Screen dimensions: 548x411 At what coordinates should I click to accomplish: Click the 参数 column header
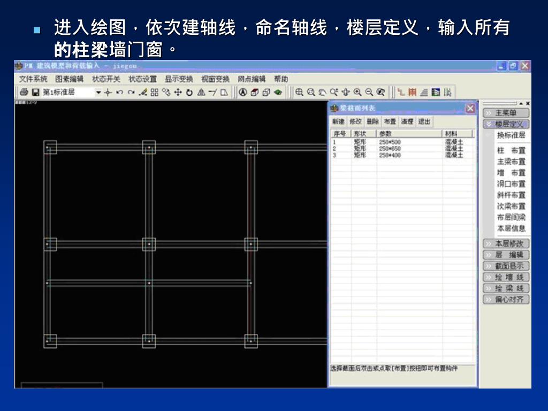coord(409,134)
